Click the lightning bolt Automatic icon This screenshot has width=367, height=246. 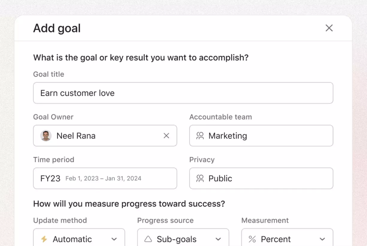tap(44, 239)
